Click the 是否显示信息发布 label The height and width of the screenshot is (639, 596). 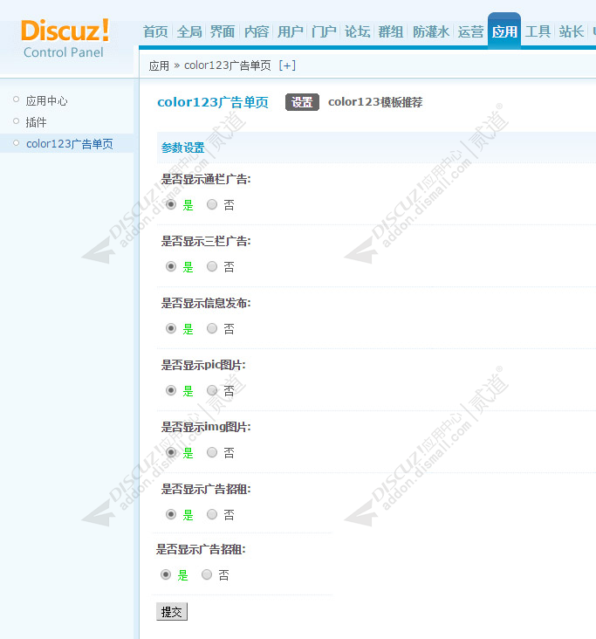[x=206, y=303]
